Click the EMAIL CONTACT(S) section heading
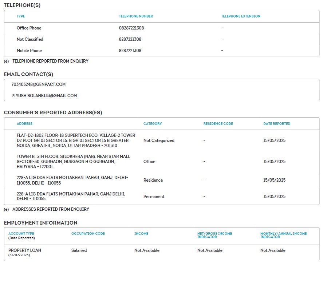 point(28,74)
